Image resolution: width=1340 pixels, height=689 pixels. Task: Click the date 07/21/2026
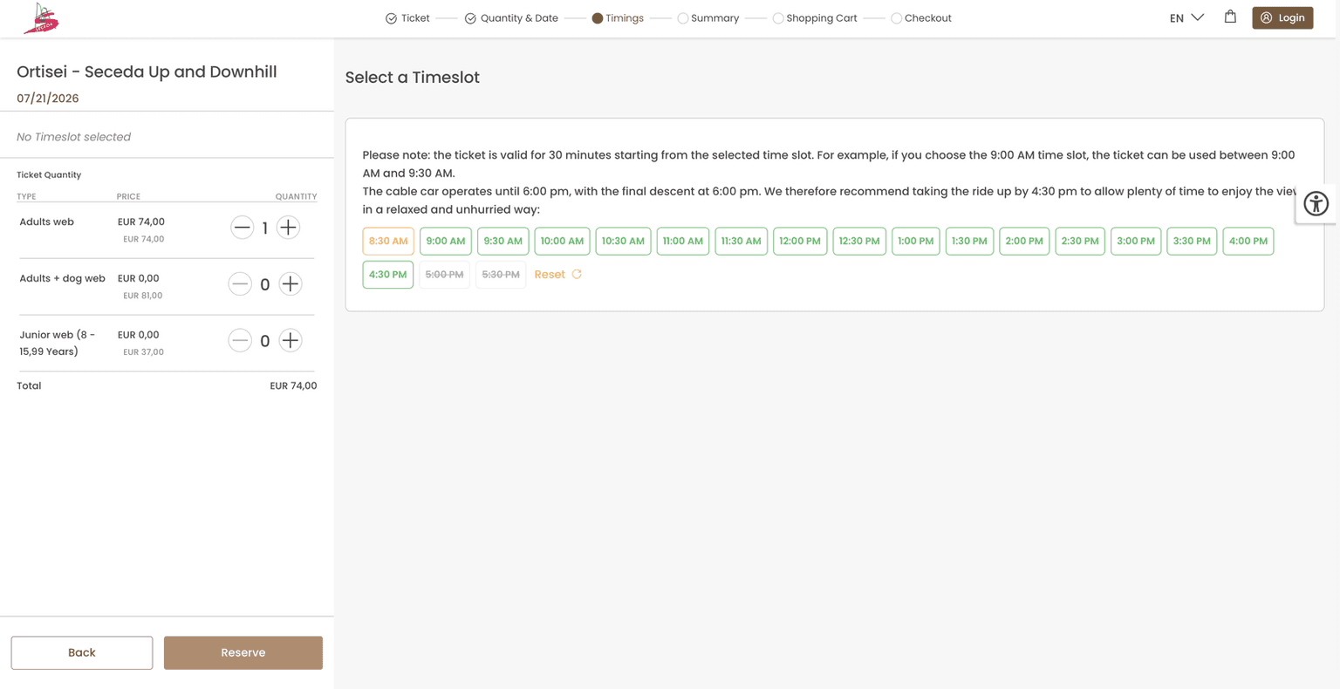[x=48, y=99]
